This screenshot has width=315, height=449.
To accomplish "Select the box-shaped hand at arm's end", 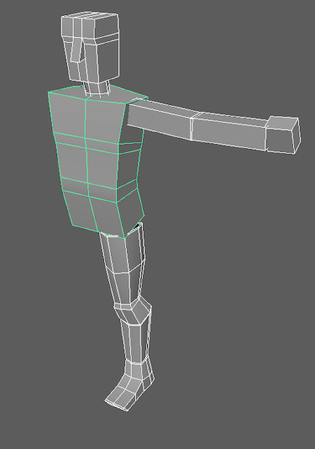I will [x=282, y=135].
